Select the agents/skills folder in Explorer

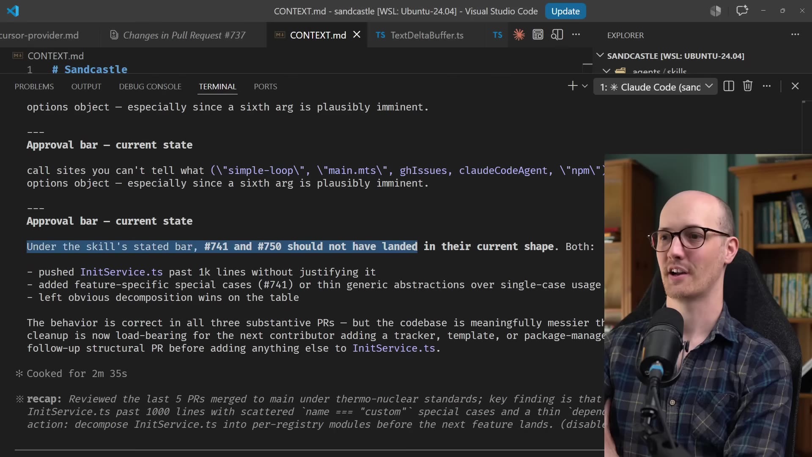[x=659, y=71]
